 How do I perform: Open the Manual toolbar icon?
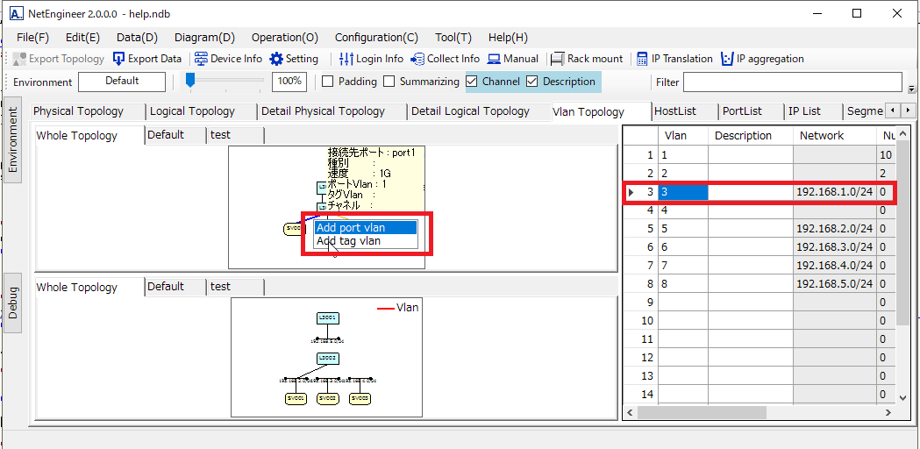pos(495,59)
